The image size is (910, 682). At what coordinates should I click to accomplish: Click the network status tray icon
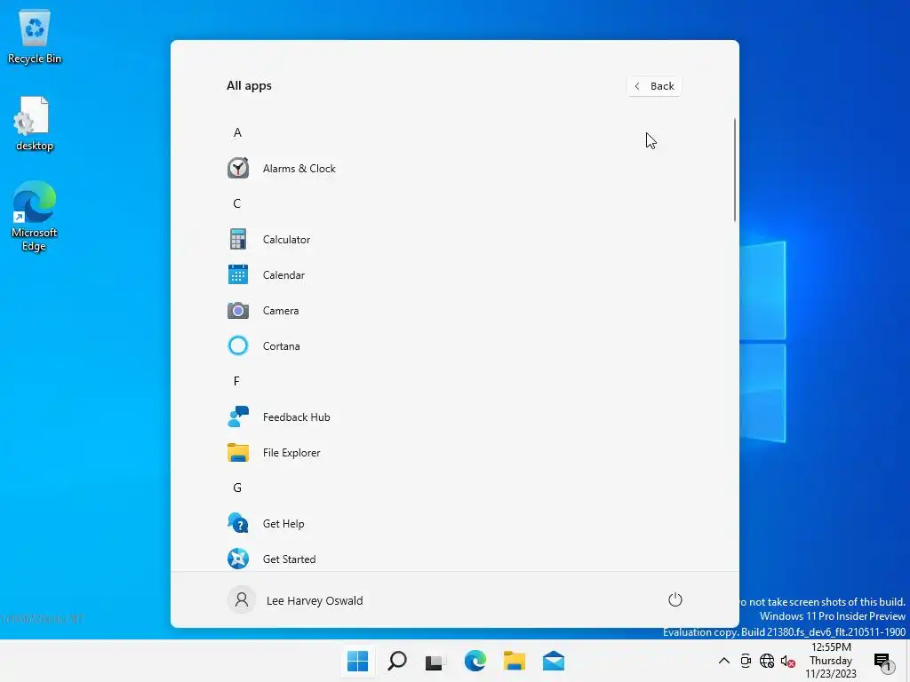tap(767, 661)
